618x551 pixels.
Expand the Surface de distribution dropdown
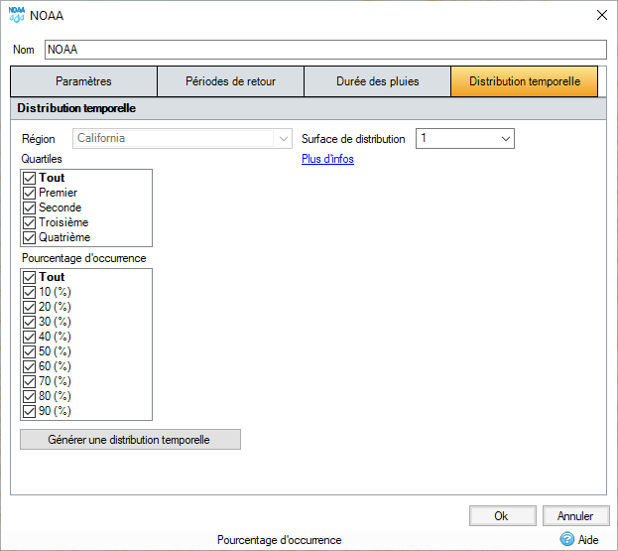coord(465,138)
